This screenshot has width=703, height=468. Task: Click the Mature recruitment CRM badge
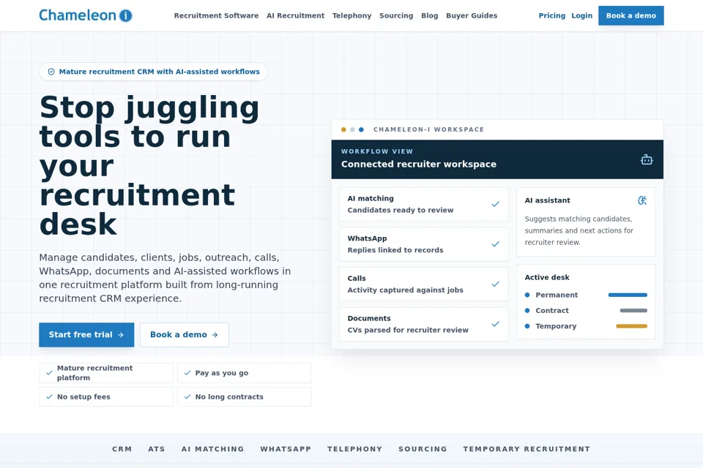coord(153,72)
